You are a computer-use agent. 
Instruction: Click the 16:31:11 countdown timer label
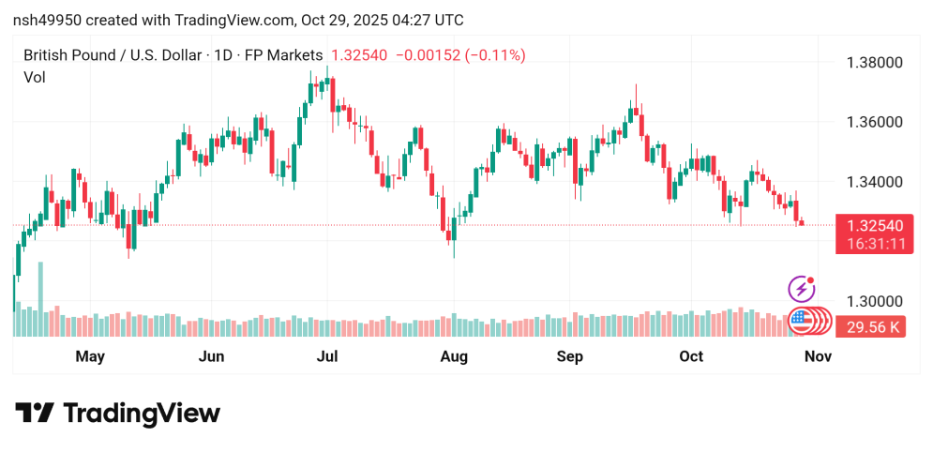tap(874, 244)
